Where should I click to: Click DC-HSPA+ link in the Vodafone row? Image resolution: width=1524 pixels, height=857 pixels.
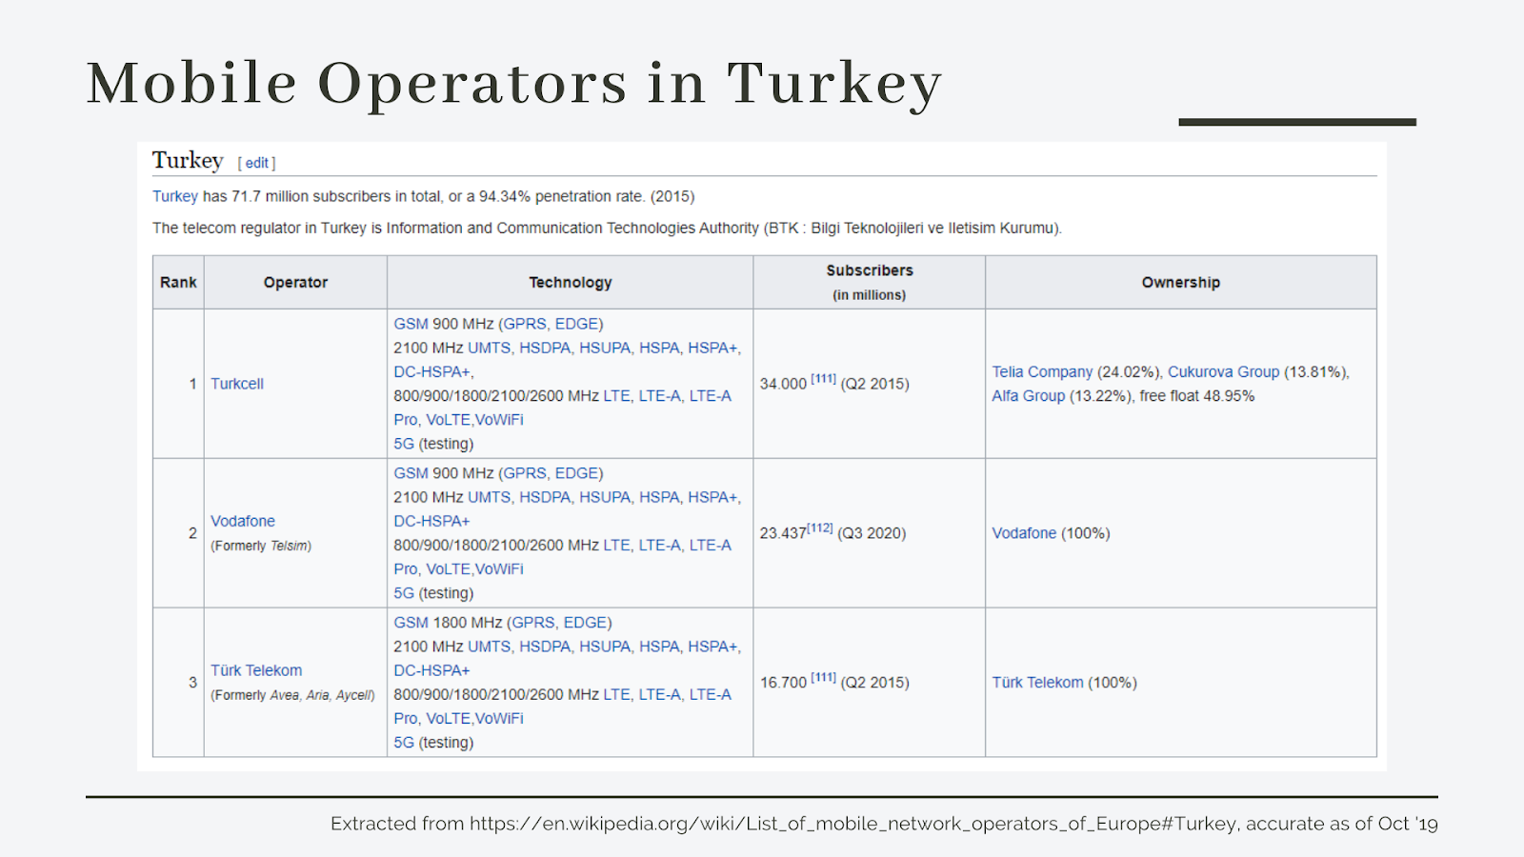tap(431, 522)
